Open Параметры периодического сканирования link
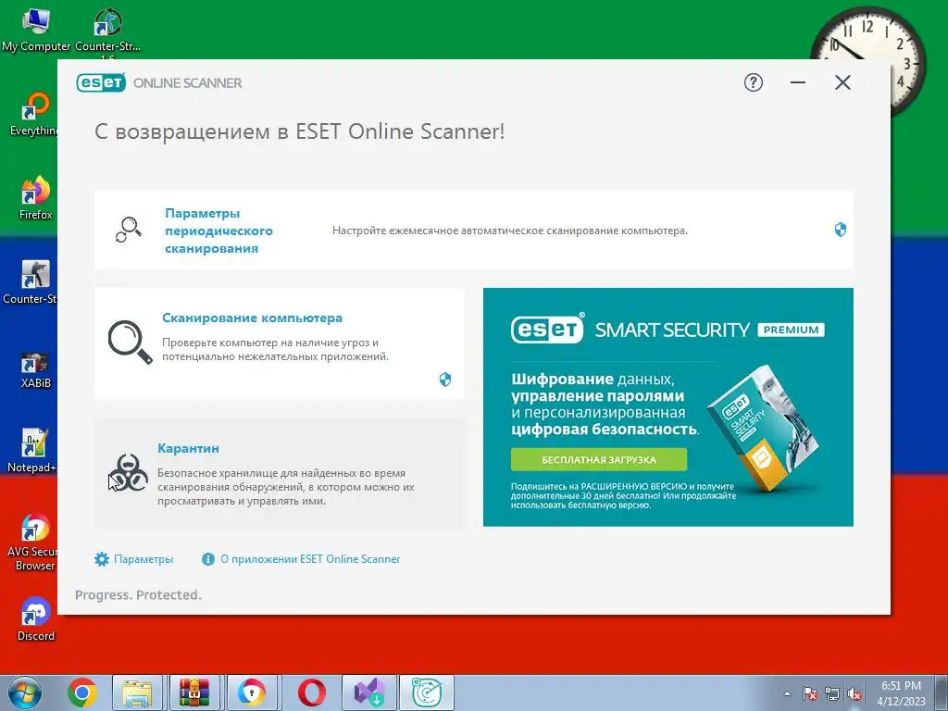Image resolution: width=948 pixels, height=711 pixels. (218, 231)
